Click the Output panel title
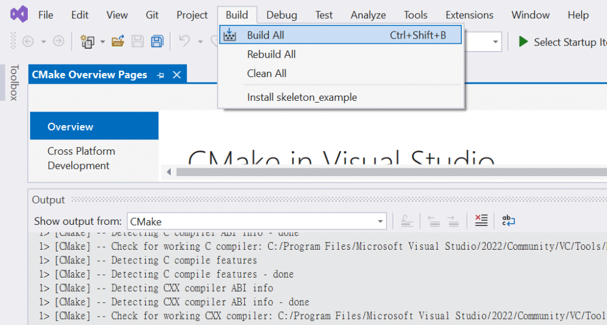 pos(49,200)
